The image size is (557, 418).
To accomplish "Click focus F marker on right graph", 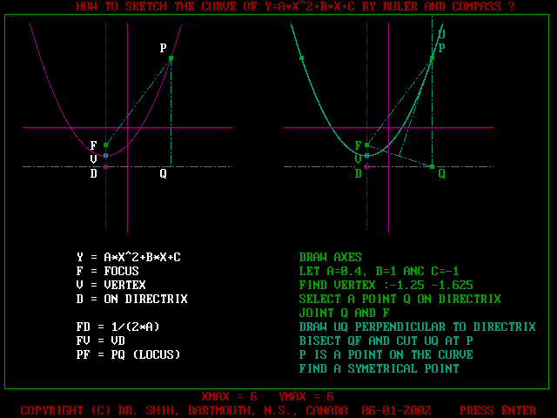I will click(x=366, y=145).
